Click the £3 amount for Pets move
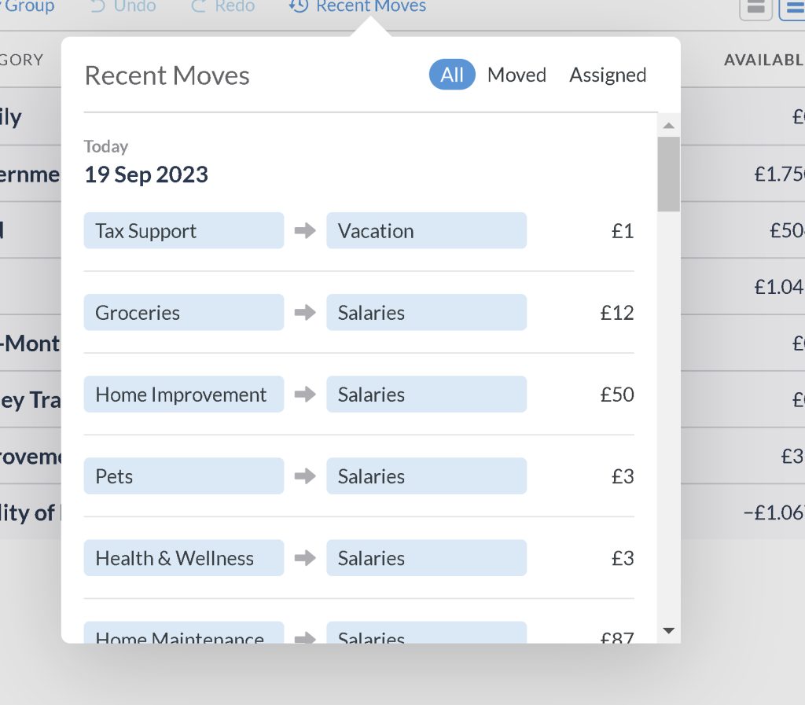The height and width of the screenshot is (705, 805). (x=623, y=476)
